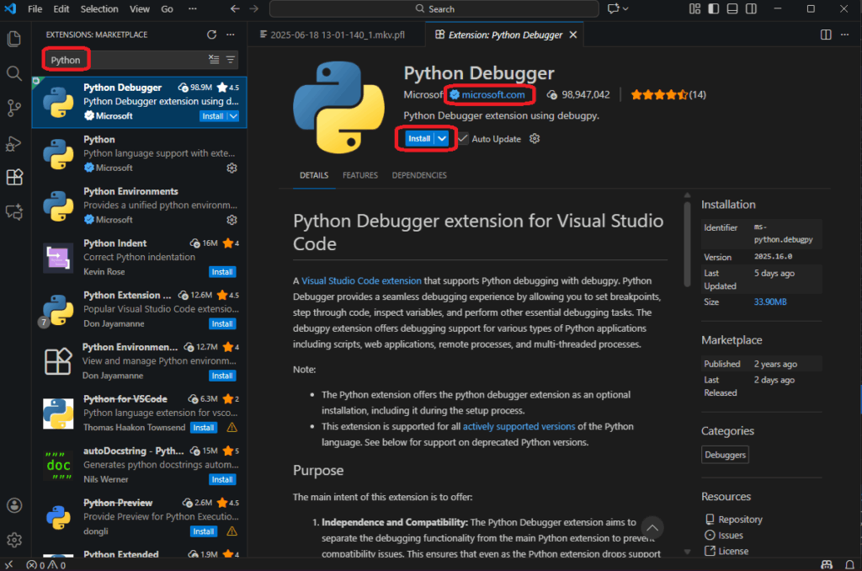The height and width of the screenshot is (571, 862).
Task: Open the Run and Debug view
Action: click(14, 142)
